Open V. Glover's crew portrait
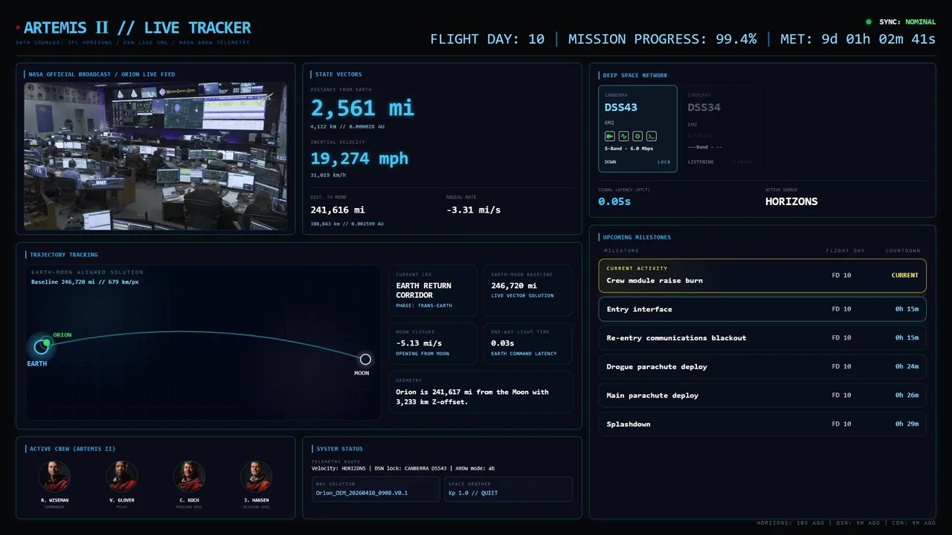Screen dimensions: 952x535 122,476
